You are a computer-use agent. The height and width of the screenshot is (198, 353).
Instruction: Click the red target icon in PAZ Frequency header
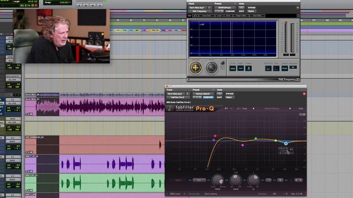click(x=298, y=8)
